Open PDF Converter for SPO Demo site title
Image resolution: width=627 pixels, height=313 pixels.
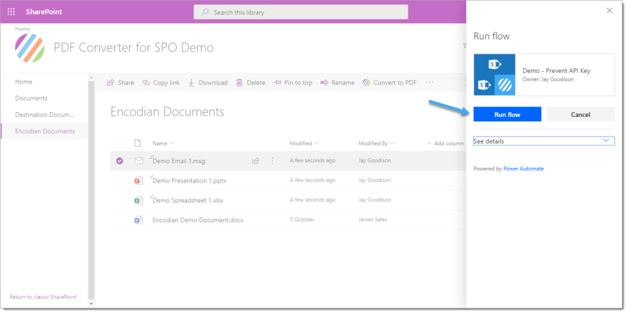coord(133,48)
